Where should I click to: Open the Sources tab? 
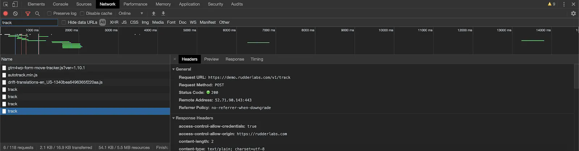click(x=84, y=4)
